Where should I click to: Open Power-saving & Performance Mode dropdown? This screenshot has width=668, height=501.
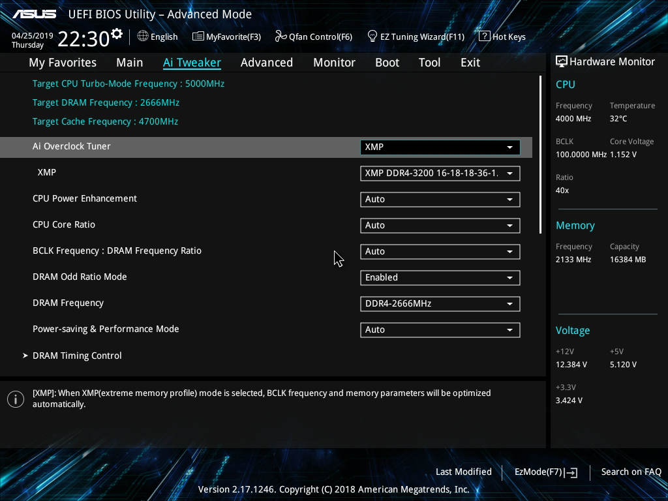(440, 329)
